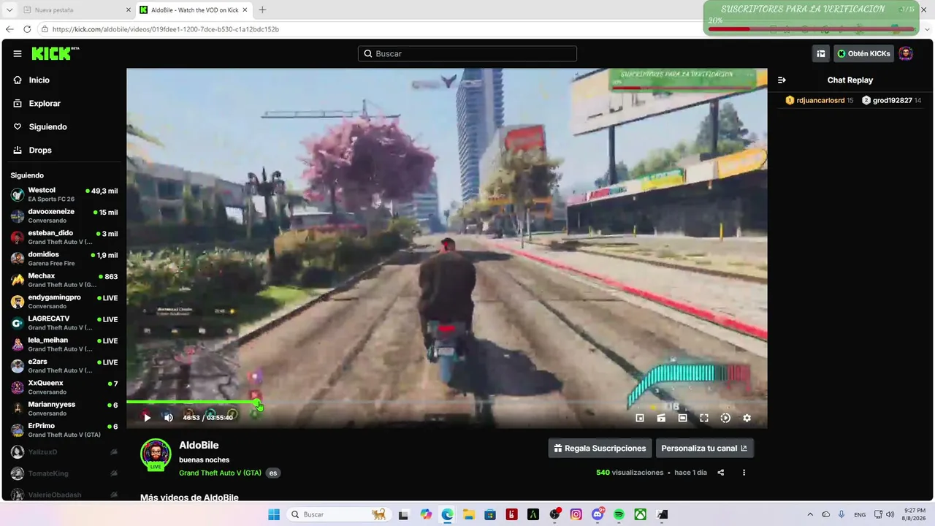Open XxQueenx channel in following list
Viewport: 935px width, 526px height.
(x=64, y=387)
